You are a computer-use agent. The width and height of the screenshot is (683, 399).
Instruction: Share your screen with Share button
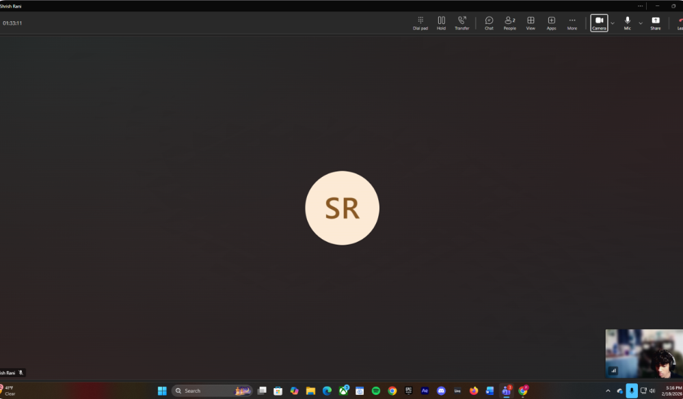pyautogui.click(x=655, y=23)
